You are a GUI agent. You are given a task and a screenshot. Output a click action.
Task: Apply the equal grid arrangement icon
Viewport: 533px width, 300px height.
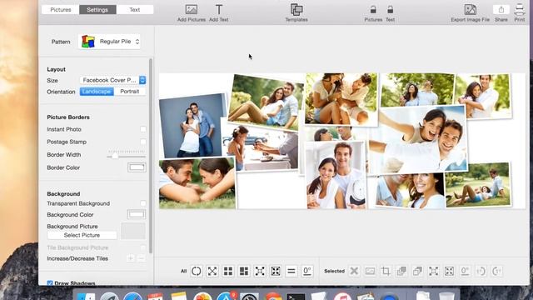coord(228,271)
